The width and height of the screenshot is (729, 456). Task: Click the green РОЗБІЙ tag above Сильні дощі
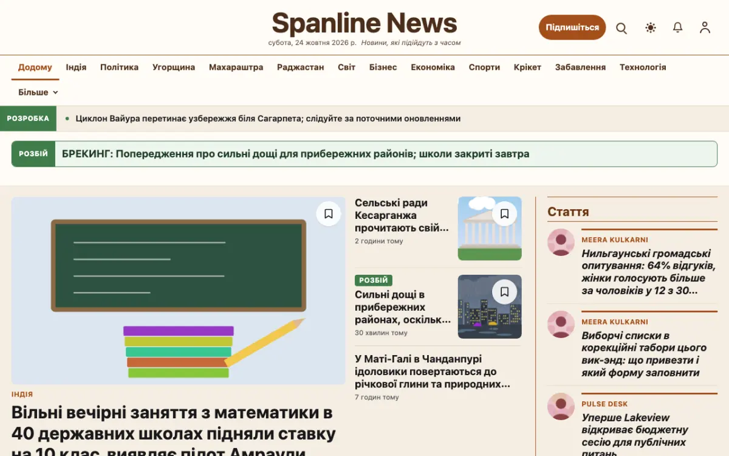[x=374, y=280]
